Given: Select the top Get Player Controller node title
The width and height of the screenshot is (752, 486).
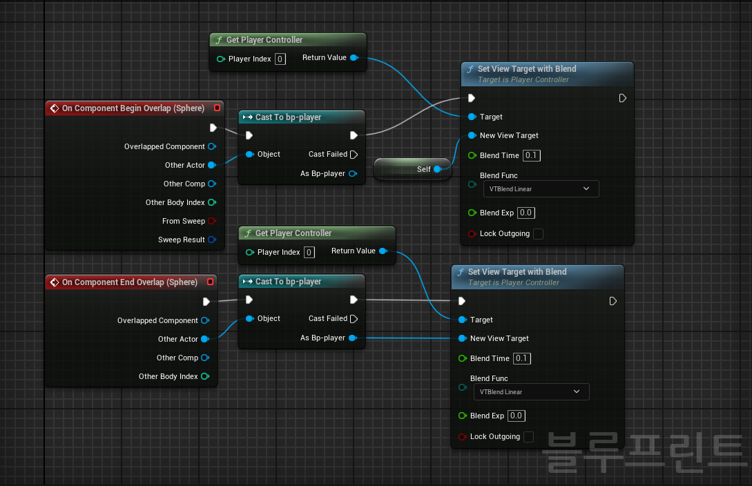Looking at the screenshot, I should click(264, 40).
